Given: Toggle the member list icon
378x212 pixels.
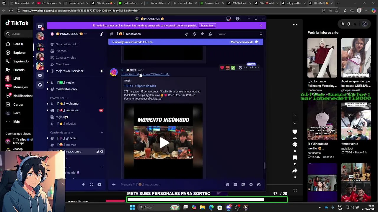Looking at the screenshot, I should [x=210, y=34].
